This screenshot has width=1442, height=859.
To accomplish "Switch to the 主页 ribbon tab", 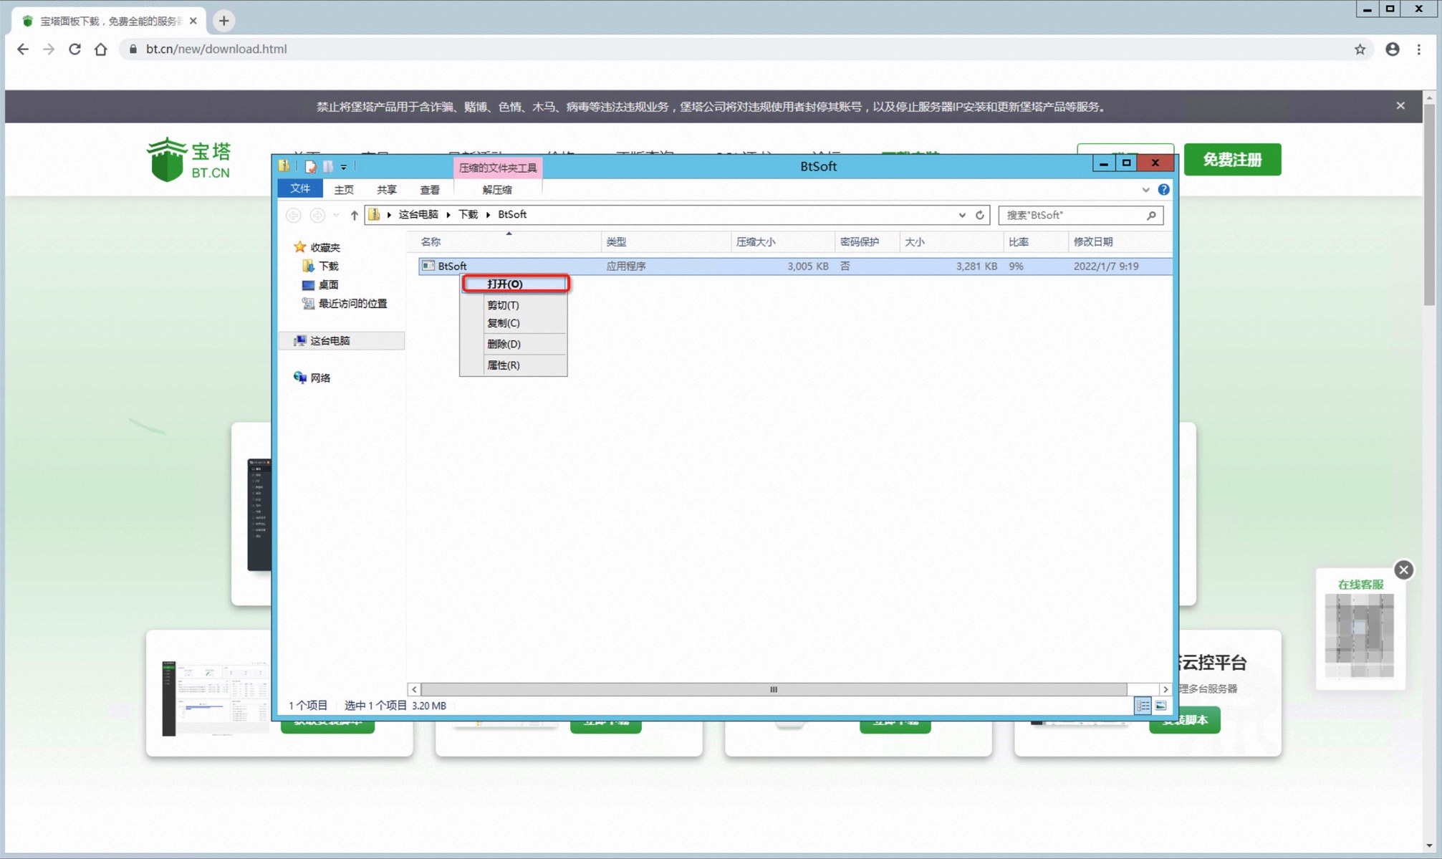I will (x=344, y=190).
